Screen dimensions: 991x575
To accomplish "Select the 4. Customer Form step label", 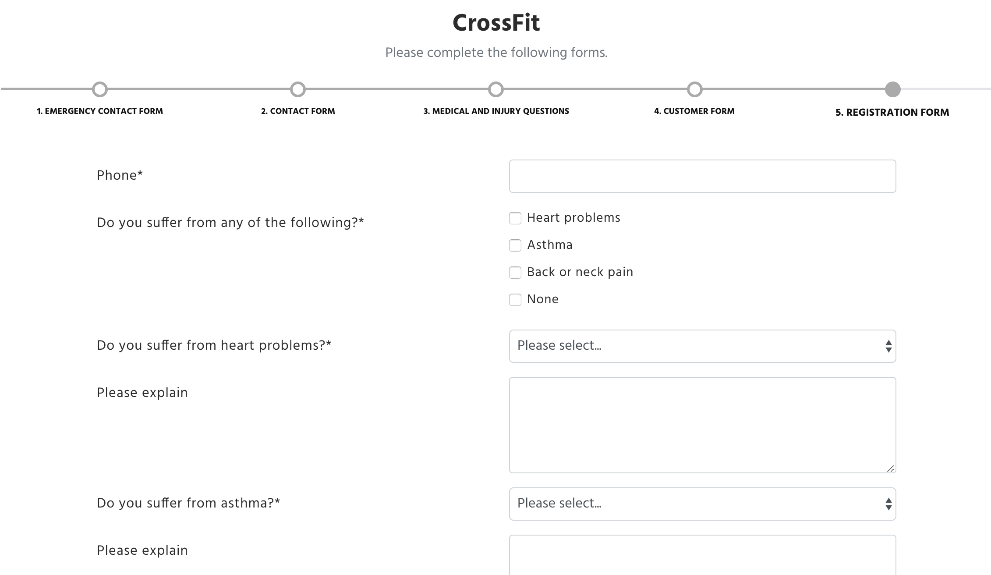I will [x=694, y=111].
